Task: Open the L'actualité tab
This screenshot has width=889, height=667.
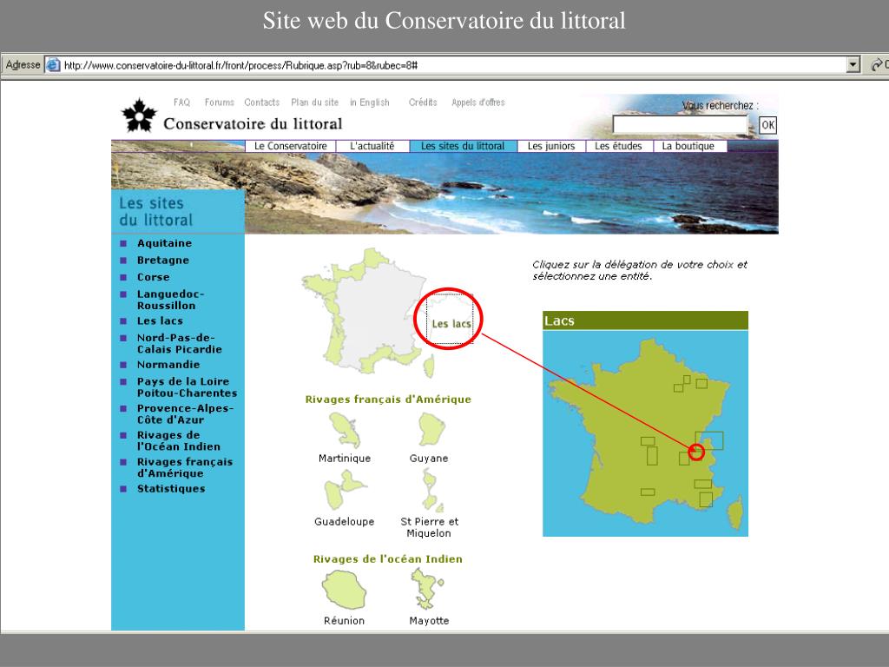Action: (x=372, y=146)
